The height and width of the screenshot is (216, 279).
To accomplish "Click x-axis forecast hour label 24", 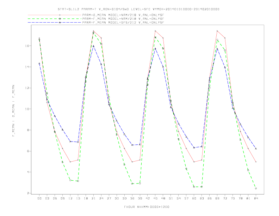I will (x=101, y=198).
